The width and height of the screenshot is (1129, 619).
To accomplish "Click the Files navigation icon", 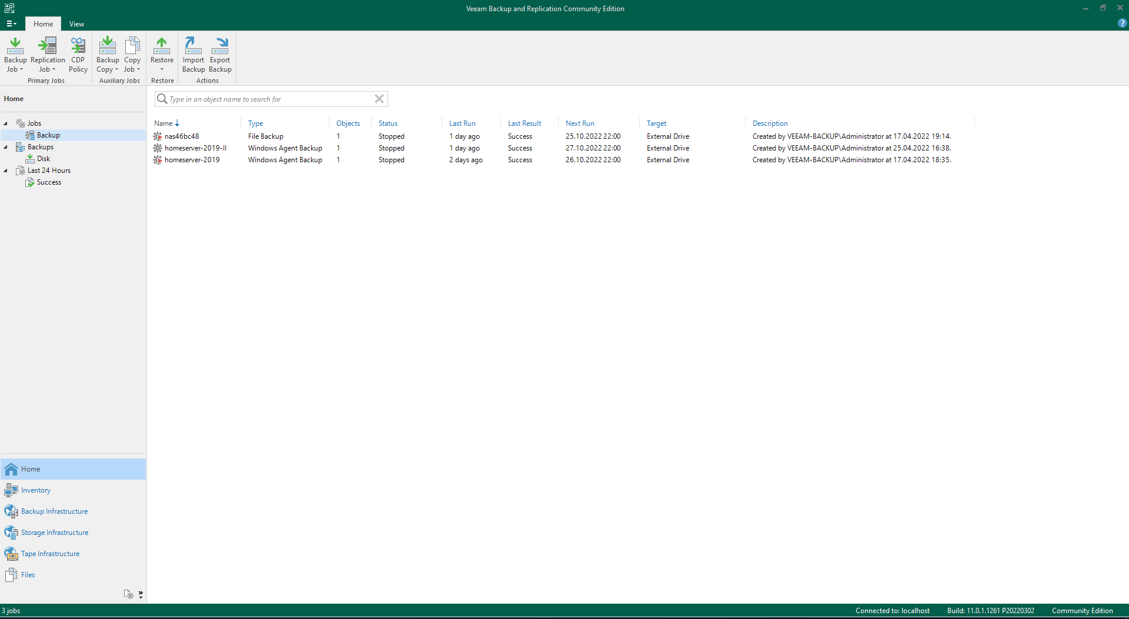I will point(11,575).
